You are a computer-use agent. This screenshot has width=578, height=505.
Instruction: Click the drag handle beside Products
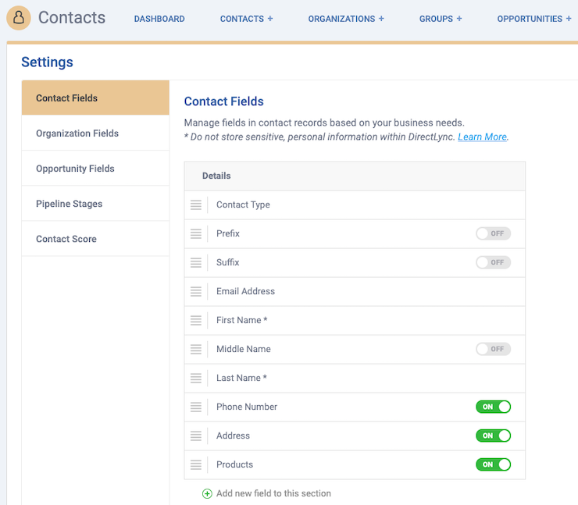tap(196, 464)
